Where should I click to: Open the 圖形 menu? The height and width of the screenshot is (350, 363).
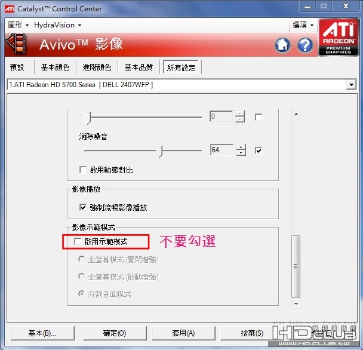point(18,24)
